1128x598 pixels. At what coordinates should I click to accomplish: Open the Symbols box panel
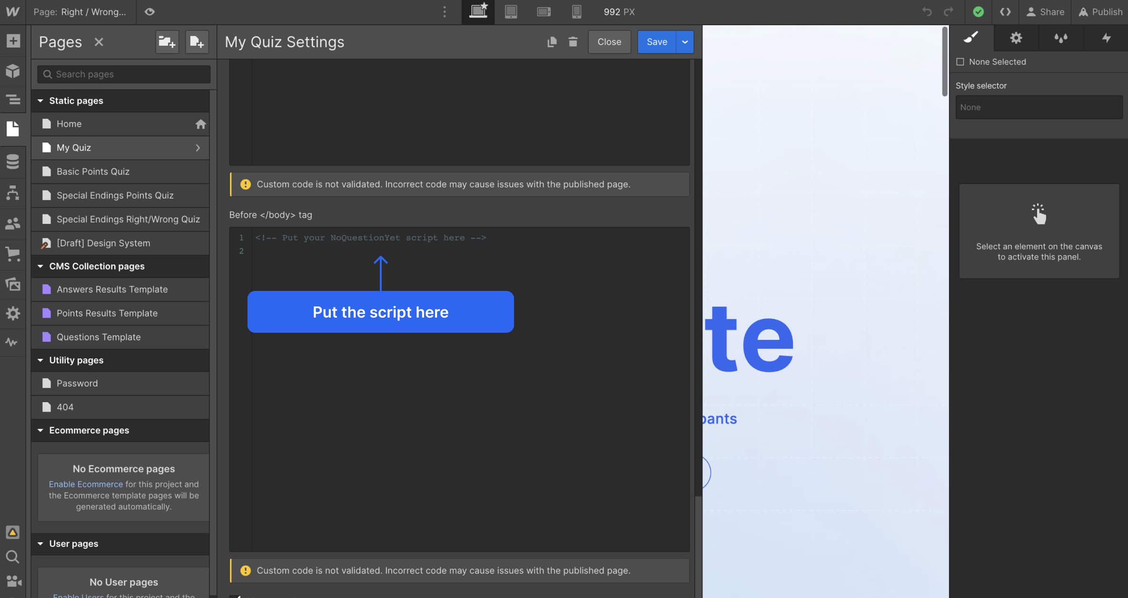[x=13, y=71]
